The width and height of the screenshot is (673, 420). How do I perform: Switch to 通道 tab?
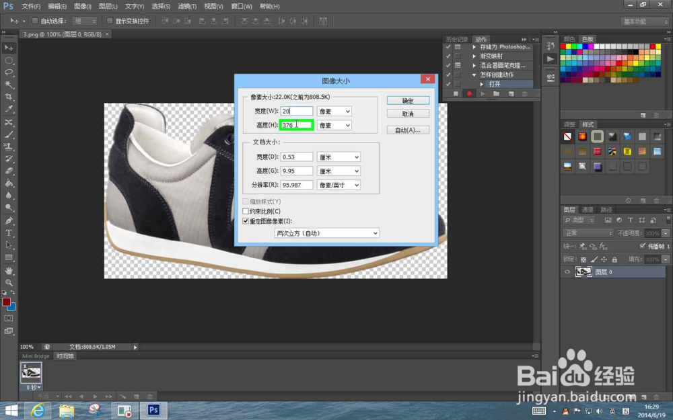tap(588, 210)
